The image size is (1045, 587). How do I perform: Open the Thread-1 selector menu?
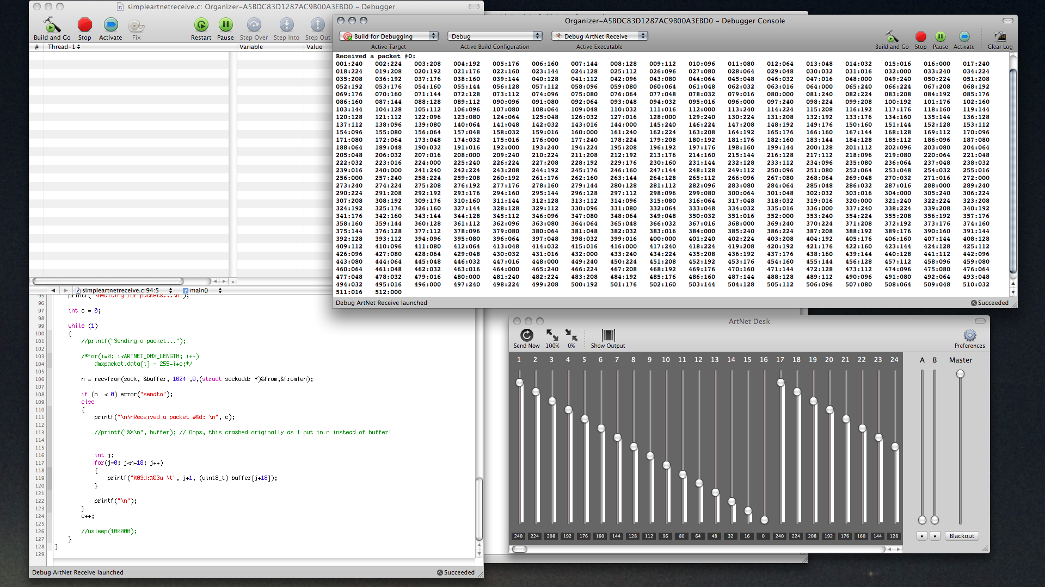pos(64,47)
